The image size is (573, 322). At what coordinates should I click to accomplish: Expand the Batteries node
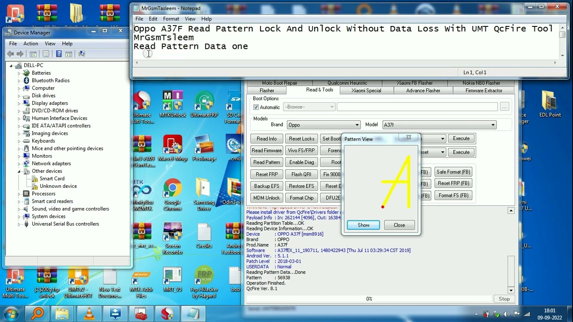[19, 73]
